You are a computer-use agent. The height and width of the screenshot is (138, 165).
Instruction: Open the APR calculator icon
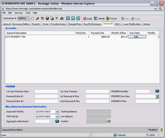[68, 18]
